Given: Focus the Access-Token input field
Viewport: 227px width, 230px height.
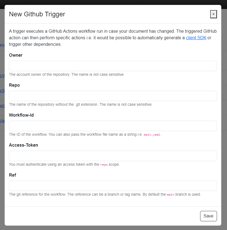Looking at the screenshot, I should [113, 156].
